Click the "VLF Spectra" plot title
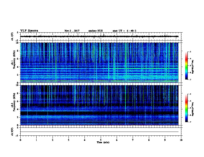The height and width of the screenshot is (157, 204). [29, 31]
